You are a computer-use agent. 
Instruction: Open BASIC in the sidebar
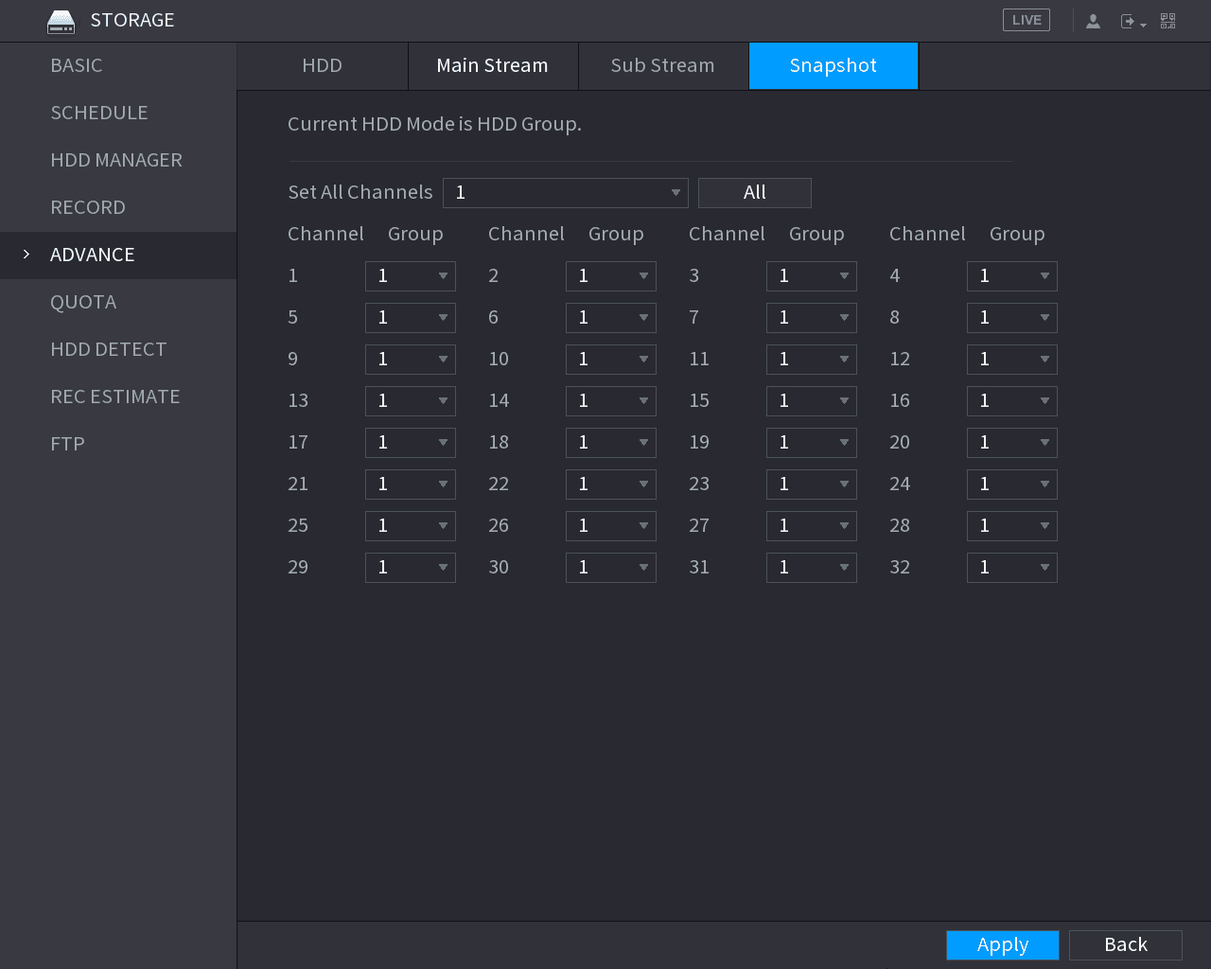tap(118, 65)
